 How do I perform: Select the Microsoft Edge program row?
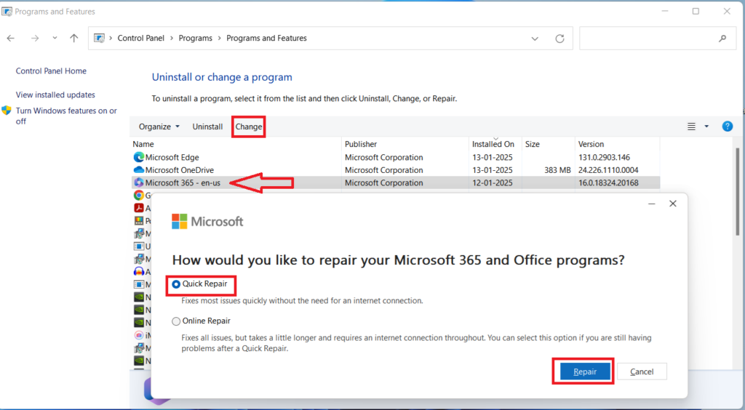pyautogui.click(x=395, y=157)
